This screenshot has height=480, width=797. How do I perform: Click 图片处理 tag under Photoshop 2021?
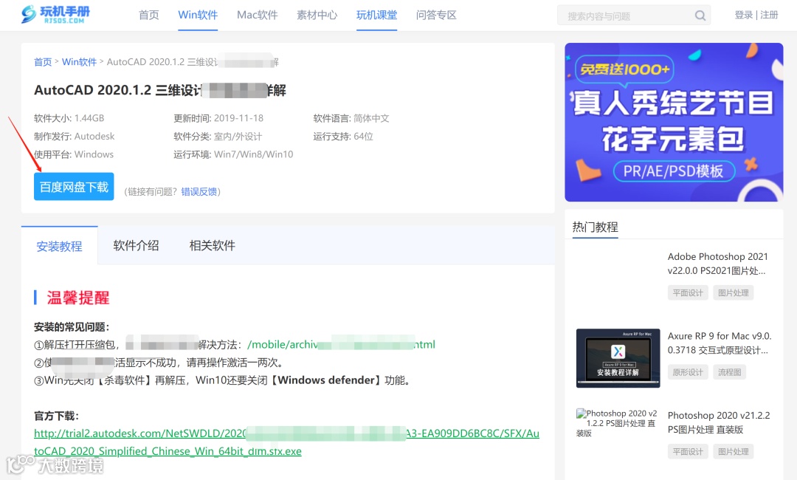733,293
